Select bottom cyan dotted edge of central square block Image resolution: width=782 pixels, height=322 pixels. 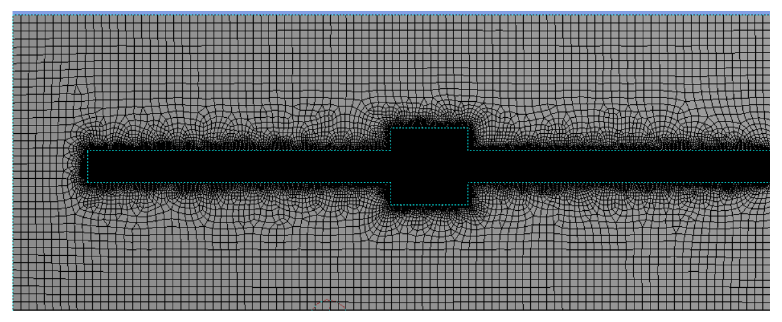coord(429,205)
